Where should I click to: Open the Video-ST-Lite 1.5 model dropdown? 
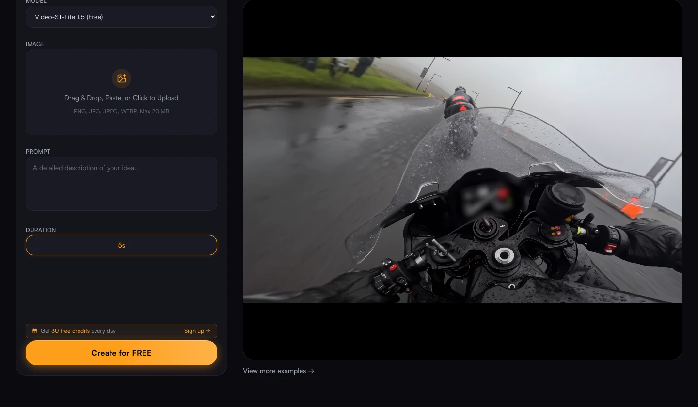pos(121,17)
